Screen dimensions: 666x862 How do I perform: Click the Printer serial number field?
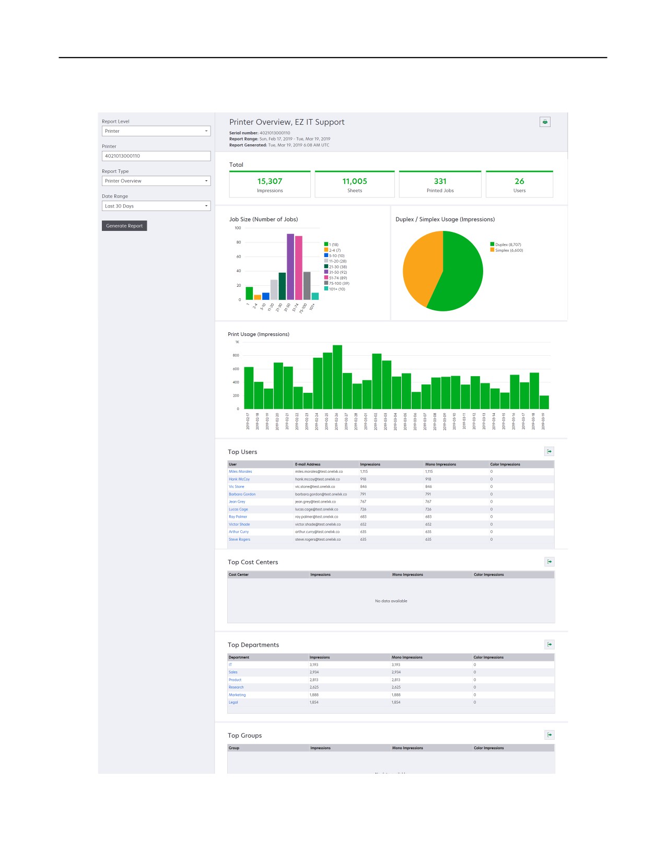click(x=156, y=156)
